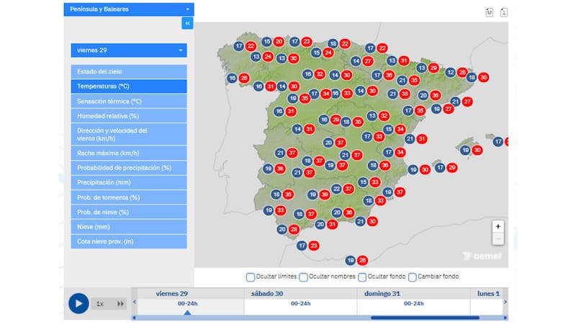576x324 pixels.
Task: Choose Probabilidad de precipitación (%) option
Action: (129, 168)
